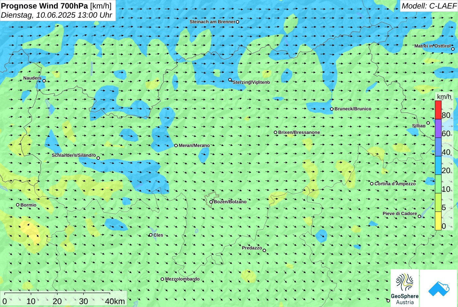Click the 'Steinach am Brenner' label
Screen dimensions: 458x307
coord(213,22)
